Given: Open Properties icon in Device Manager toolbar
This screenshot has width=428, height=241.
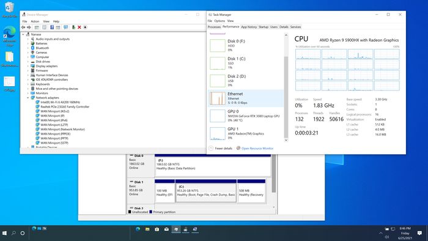Looking at the screenshot, I should (44, 28).
